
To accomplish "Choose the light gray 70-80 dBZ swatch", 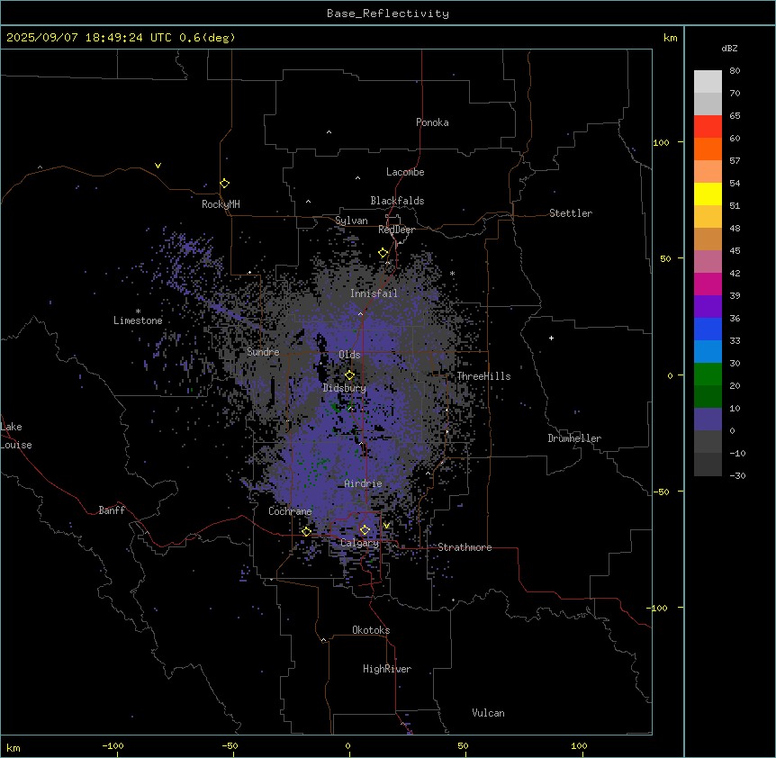I will 708,82.
